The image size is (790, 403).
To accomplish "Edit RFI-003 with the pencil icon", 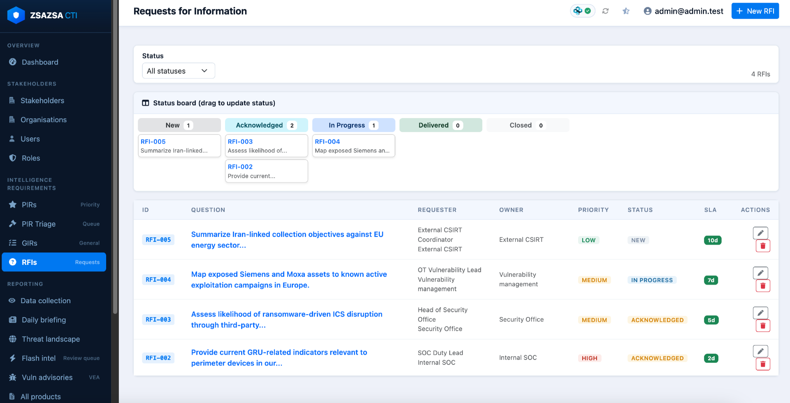I will click(x=760, y=313).
